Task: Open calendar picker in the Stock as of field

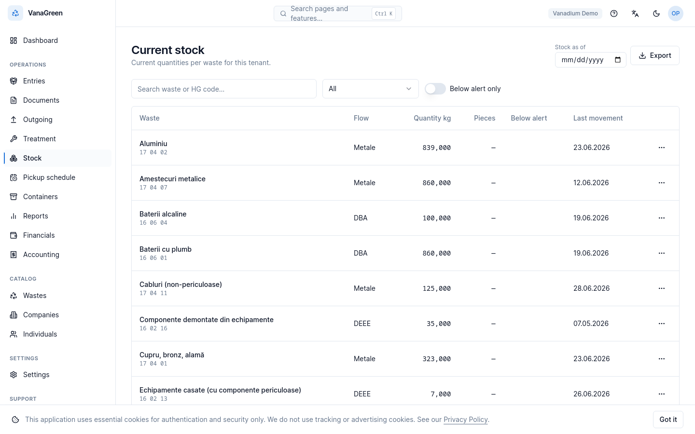Action: pyautogui.click(x=618, y=60)
